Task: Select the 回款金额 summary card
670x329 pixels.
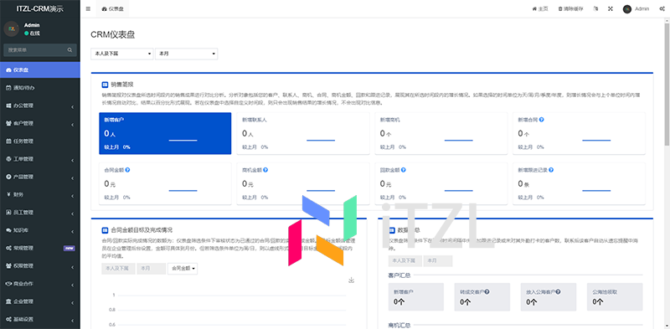Action: [441, 183]
